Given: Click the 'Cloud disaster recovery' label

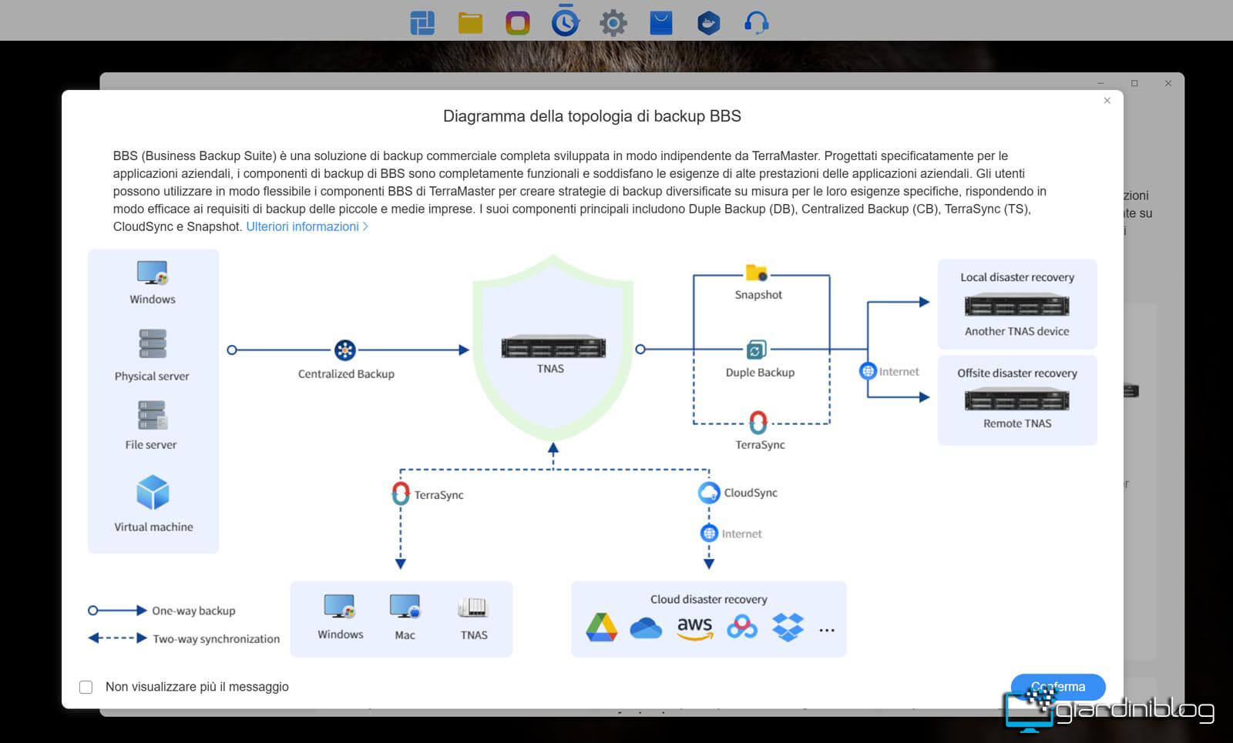Looking at the screenshot, I should (708, 599).
